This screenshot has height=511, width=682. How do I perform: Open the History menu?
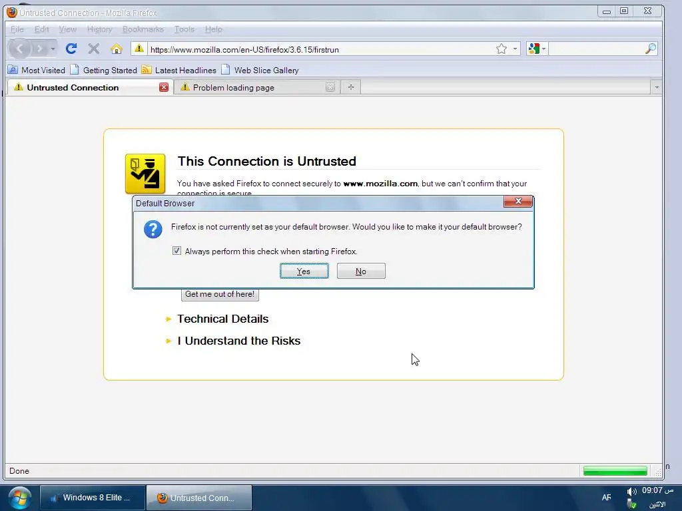(100, 29)
